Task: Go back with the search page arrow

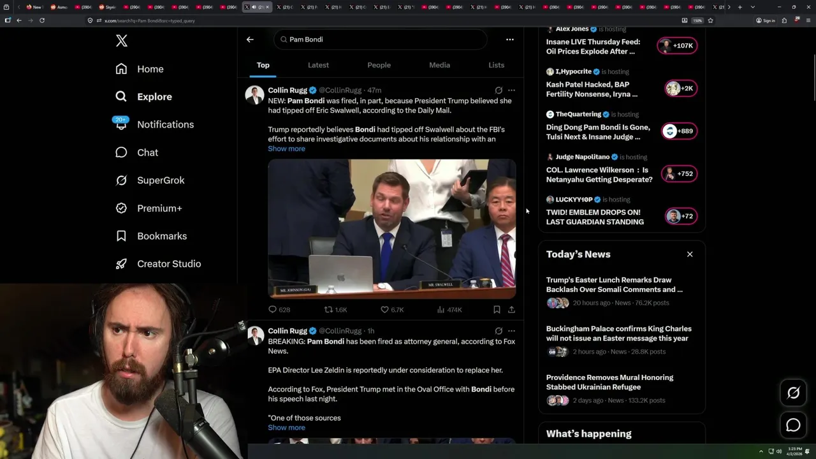Action: click(x=250, y=40)
